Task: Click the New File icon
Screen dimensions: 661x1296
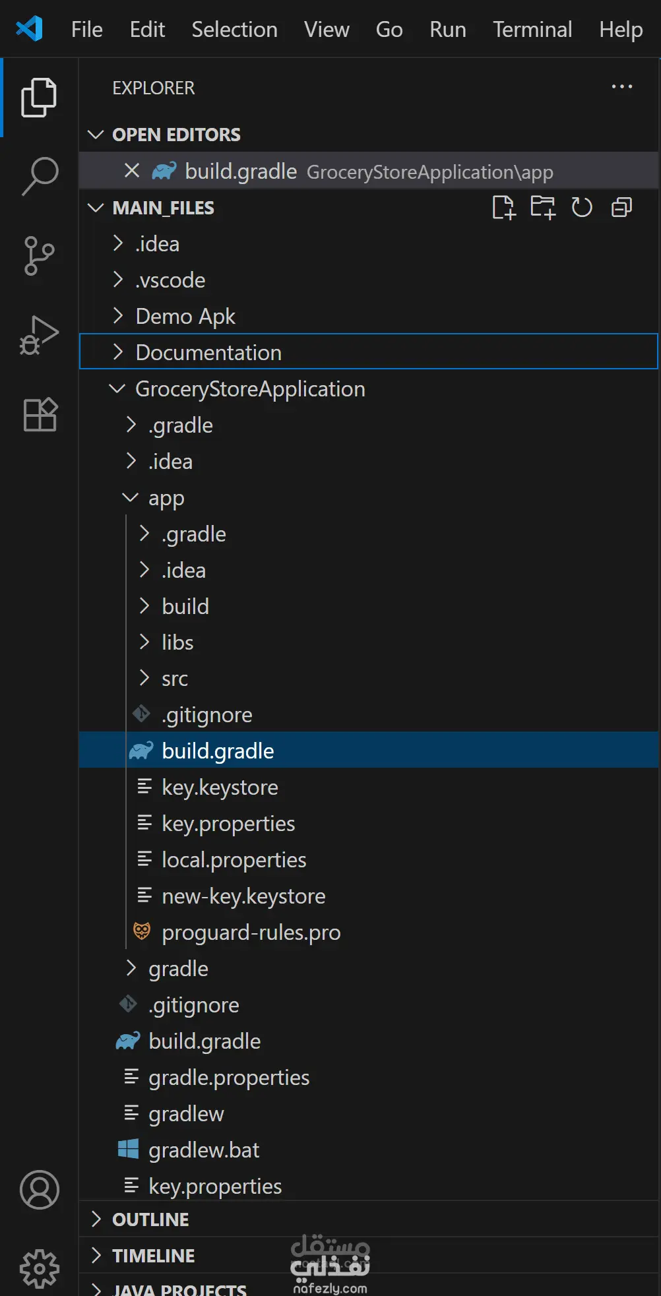Action: click(503, 208)
